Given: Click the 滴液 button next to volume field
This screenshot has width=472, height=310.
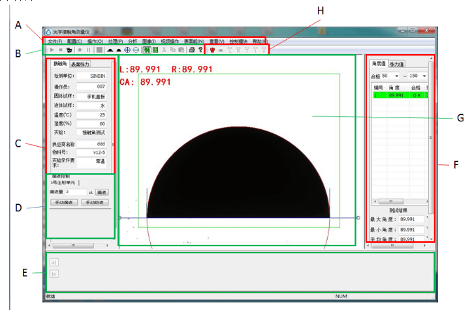Looking at the screenshot, I should 102,193.
